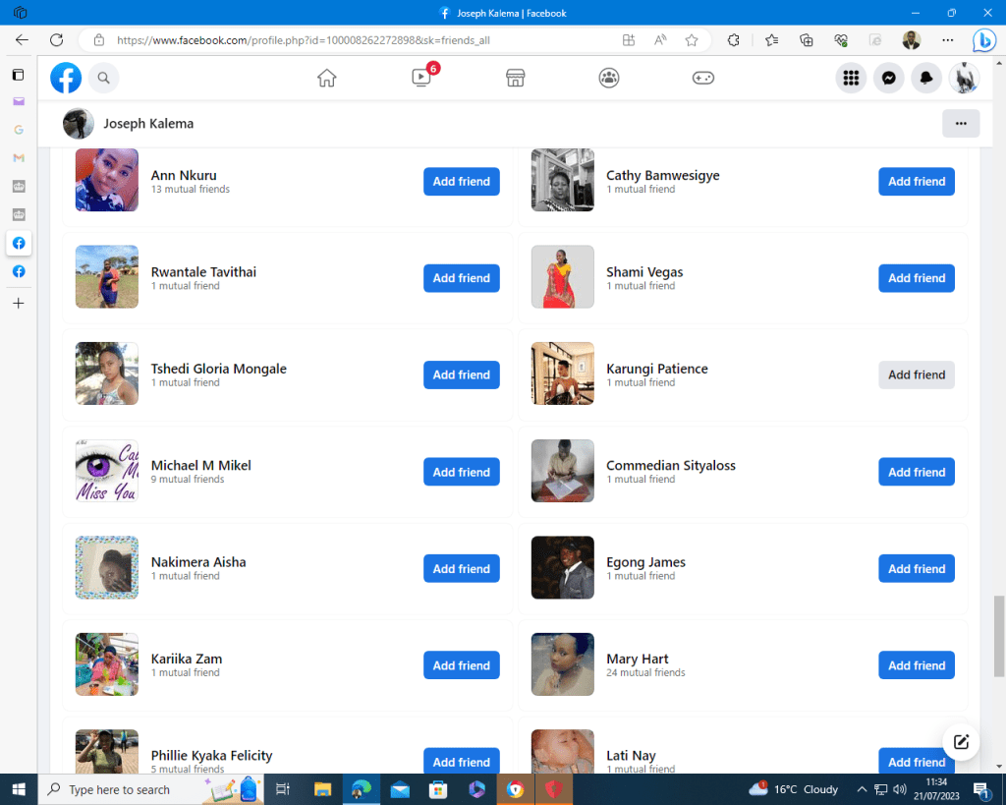Go to Facebook Marketplace
The width and height of the screenshot is (1006, 805).
point(515,78)
